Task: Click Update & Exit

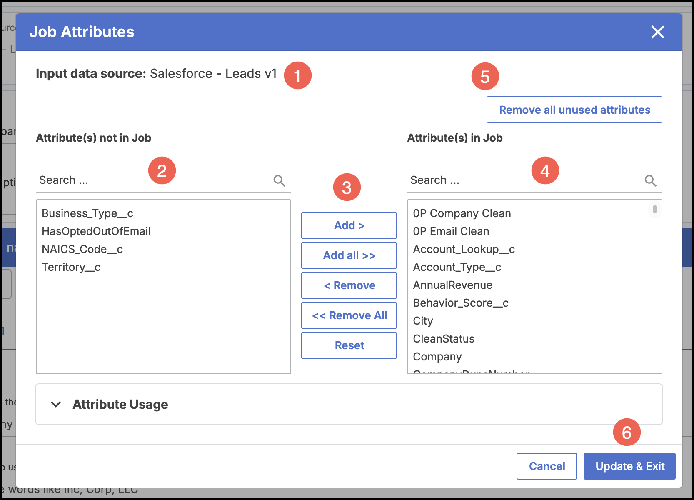Action: tap(629, 466)
